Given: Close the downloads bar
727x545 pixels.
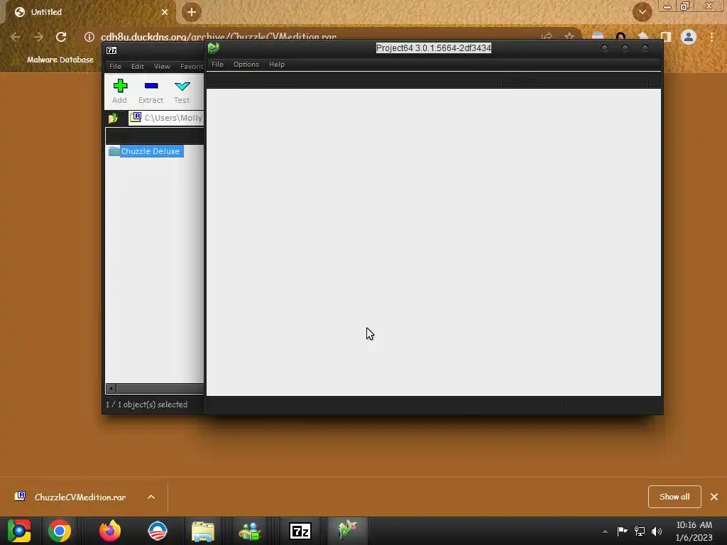Looking at the screenshot, I should (x=714, y=497).
